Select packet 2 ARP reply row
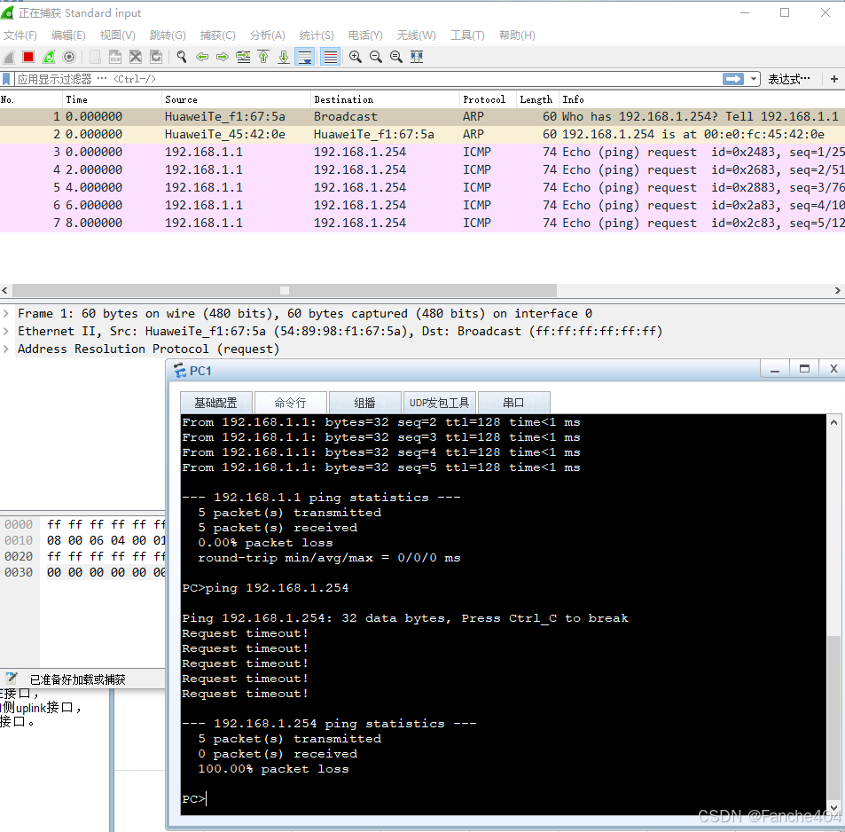 (422, 134)
